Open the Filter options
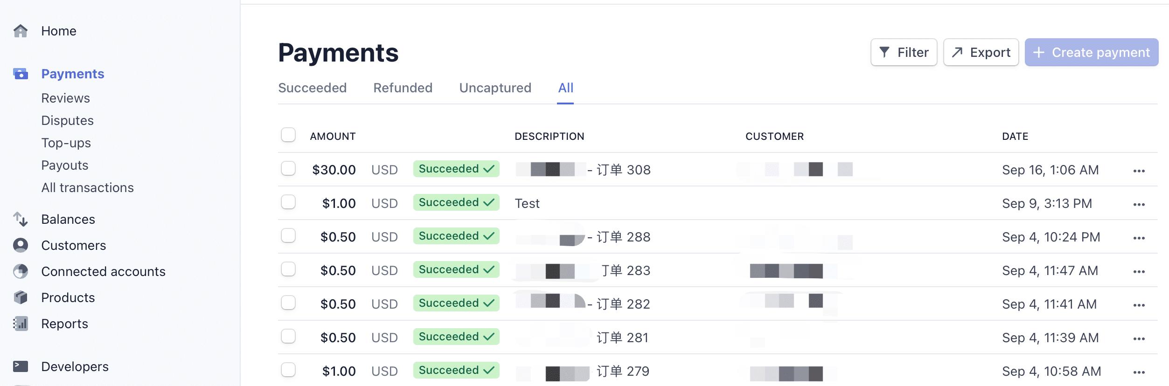This screenshot has height=386, width=1169. [904, 52]
